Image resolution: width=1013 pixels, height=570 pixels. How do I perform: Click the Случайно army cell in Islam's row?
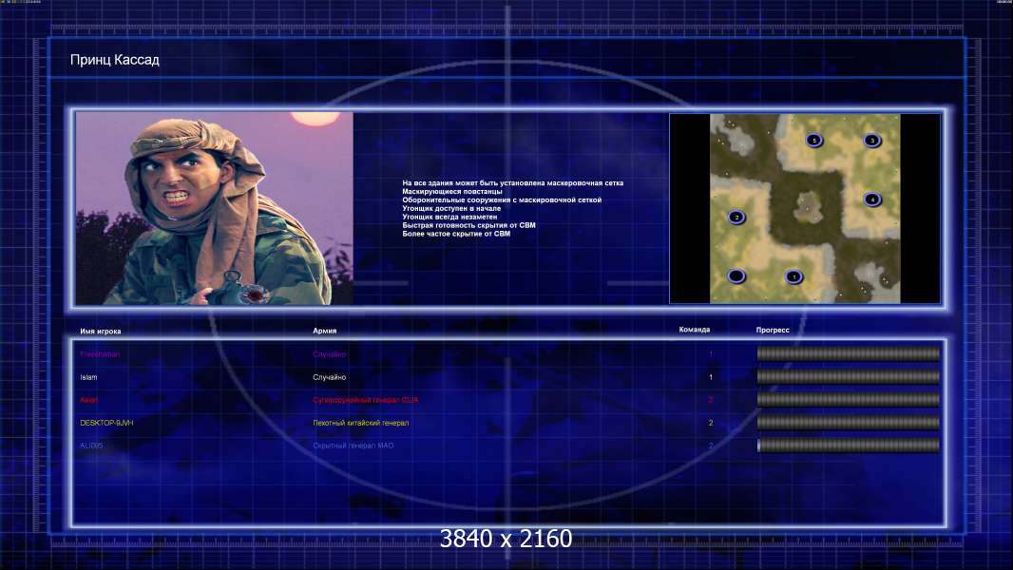pyautogui.click(x=330, y=377)
